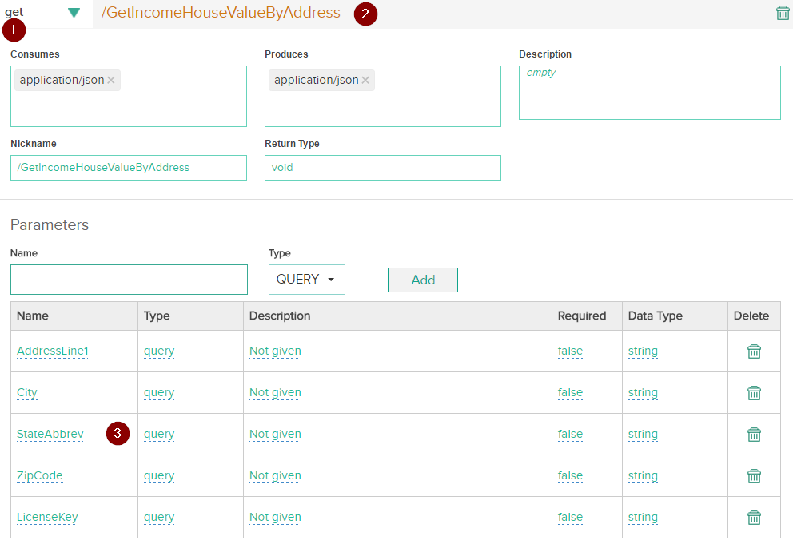Toggle the Required value for City
The image size is (793, 548).
[x=570, y=392]
